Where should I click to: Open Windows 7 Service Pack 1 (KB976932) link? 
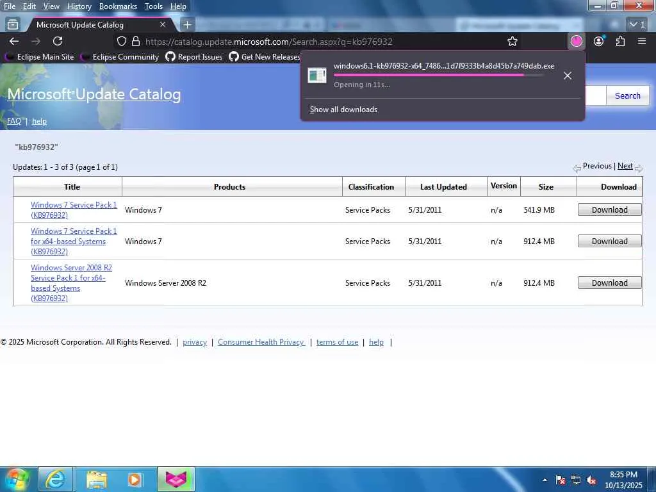pyautogui.click(x=74, y=209)
